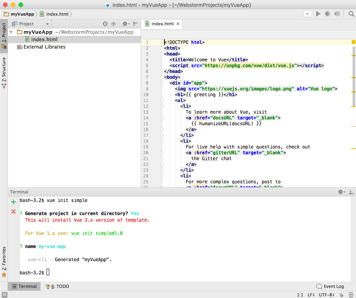Click the Run button in the toolbar

click(x=318, y=14)
